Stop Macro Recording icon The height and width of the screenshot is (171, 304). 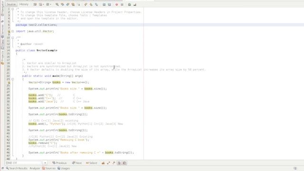pyautogui.click(x=122, y=4)
